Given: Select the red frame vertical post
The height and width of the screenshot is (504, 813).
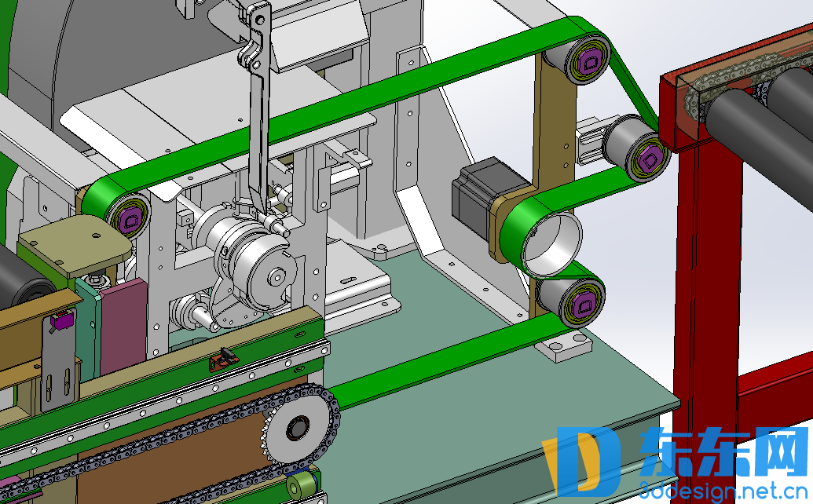Looking at the screenshot, I should point(709,321).
